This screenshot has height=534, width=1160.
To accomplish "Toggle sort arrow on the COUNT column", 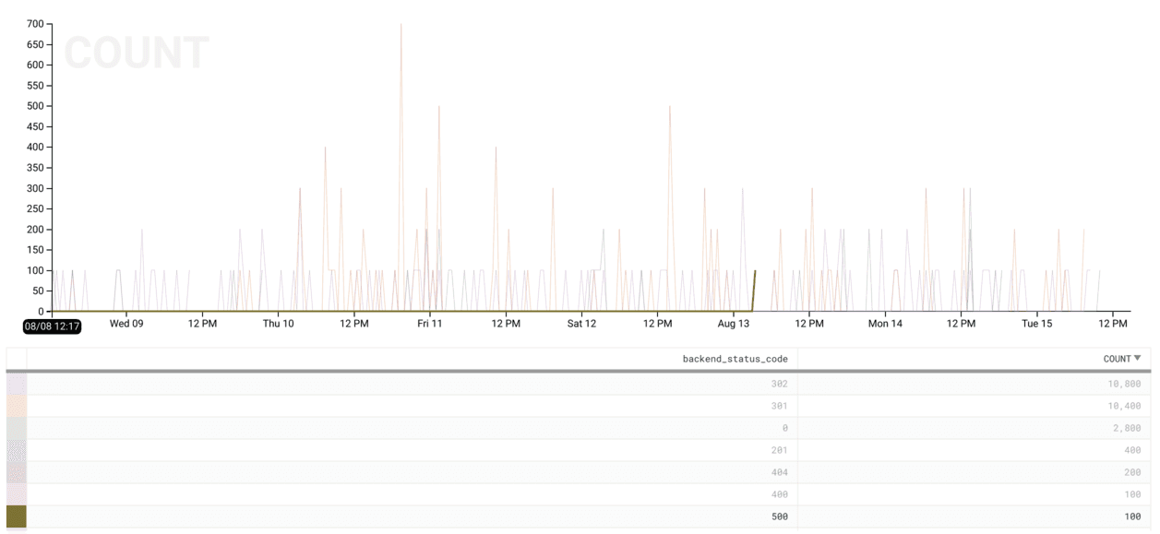I will pyautogui.click(x=1137, y=359).
